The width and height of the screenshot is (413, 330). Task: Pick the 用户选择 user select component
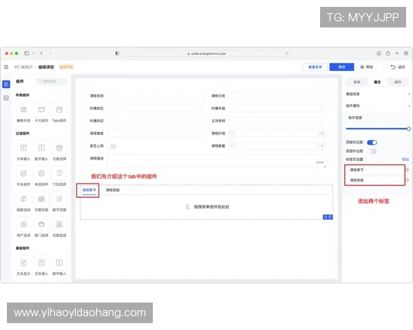click(x=23, y=228)
